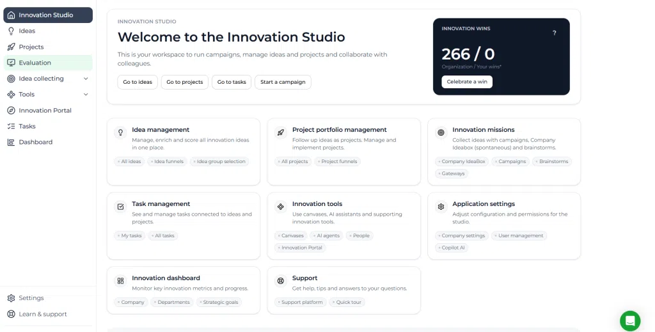Open Innovation Portal in the sidebar

coord(48,110)
